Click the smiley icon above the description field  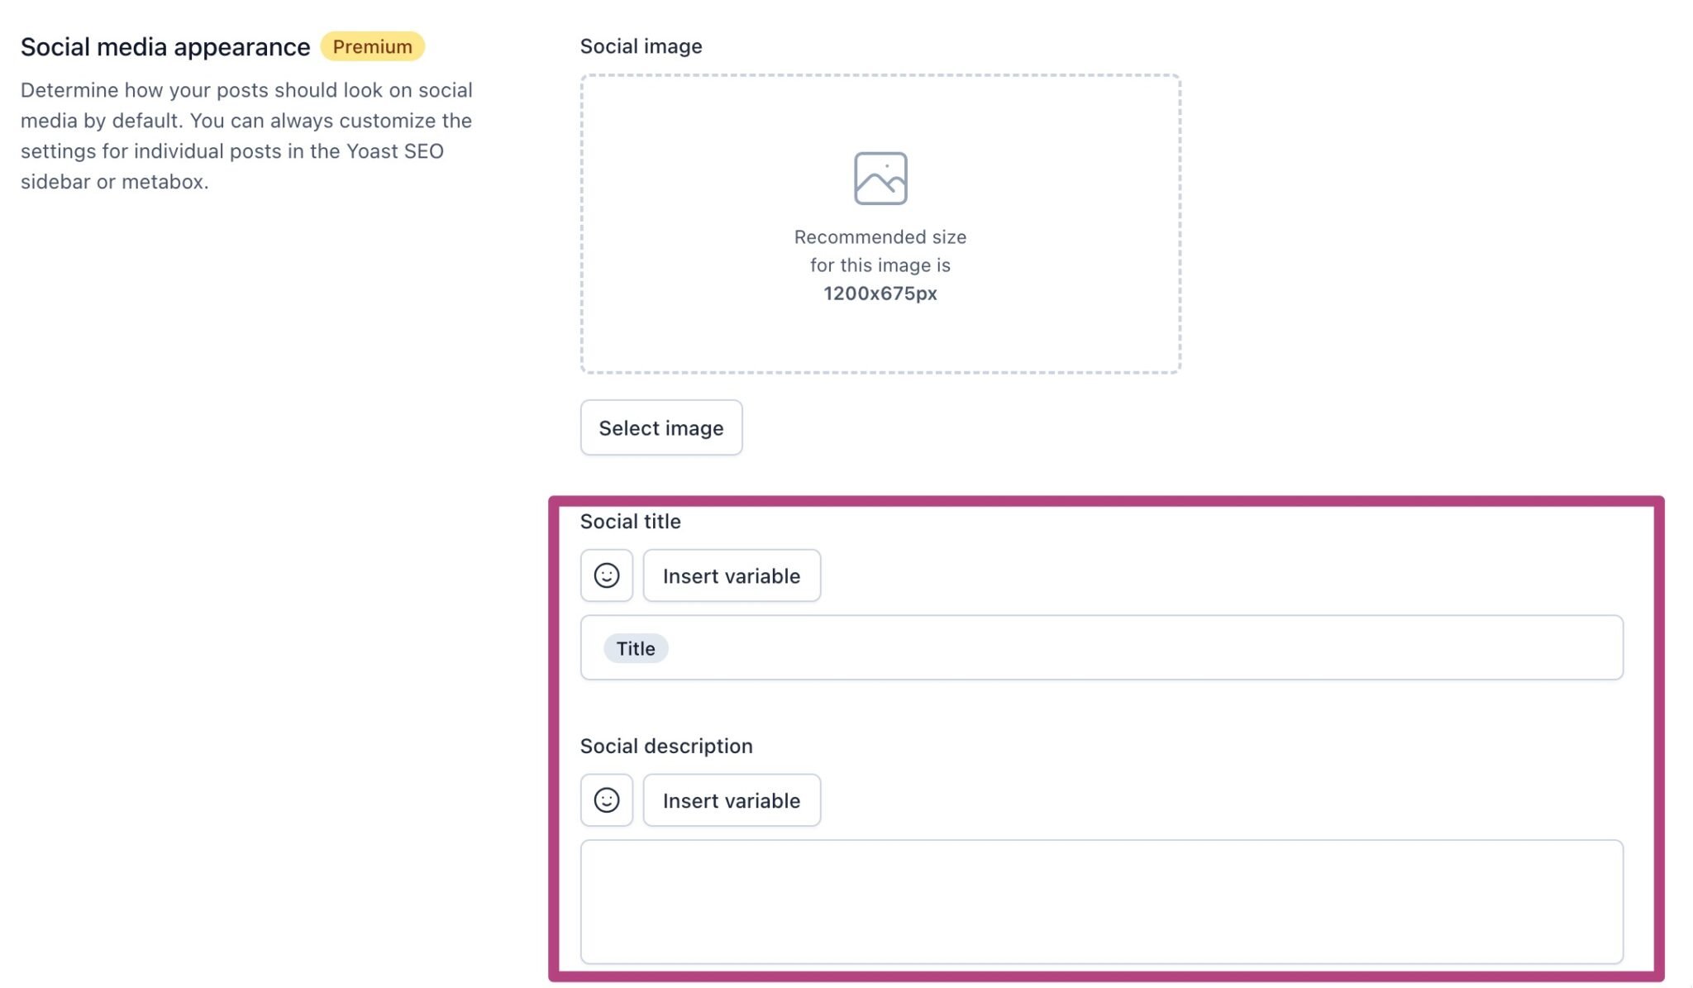pos(606,800)
